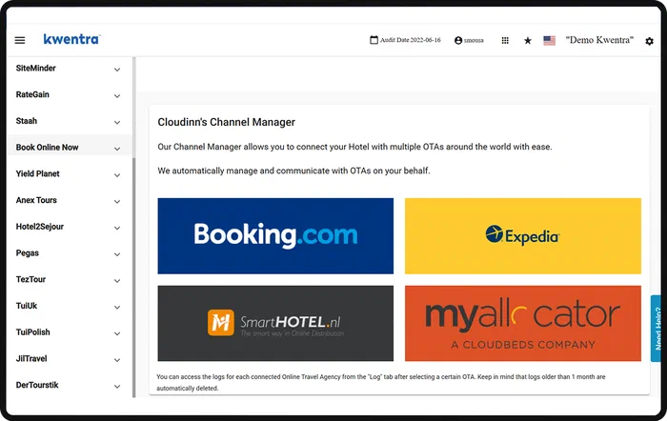
Task: Expand the Pegas chevron
Action: (117, 254)
